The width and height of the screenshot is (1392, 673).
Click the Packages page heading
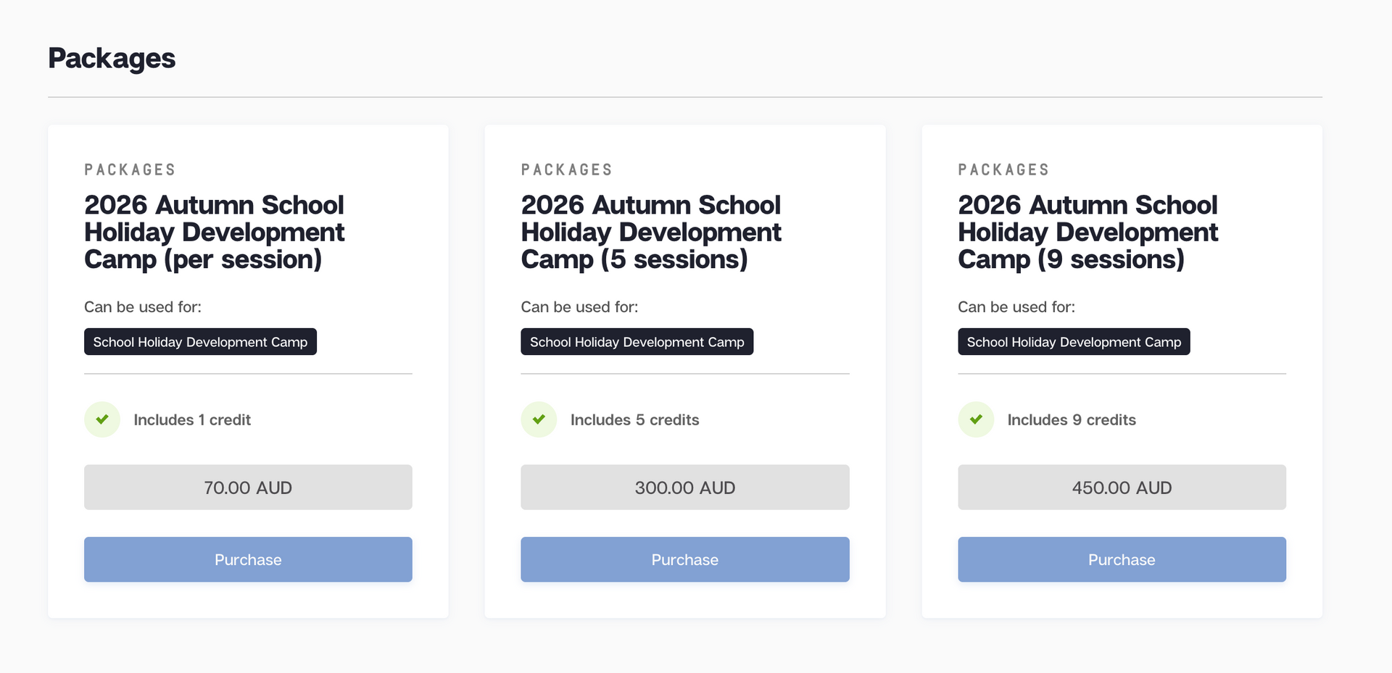[112, 58]
